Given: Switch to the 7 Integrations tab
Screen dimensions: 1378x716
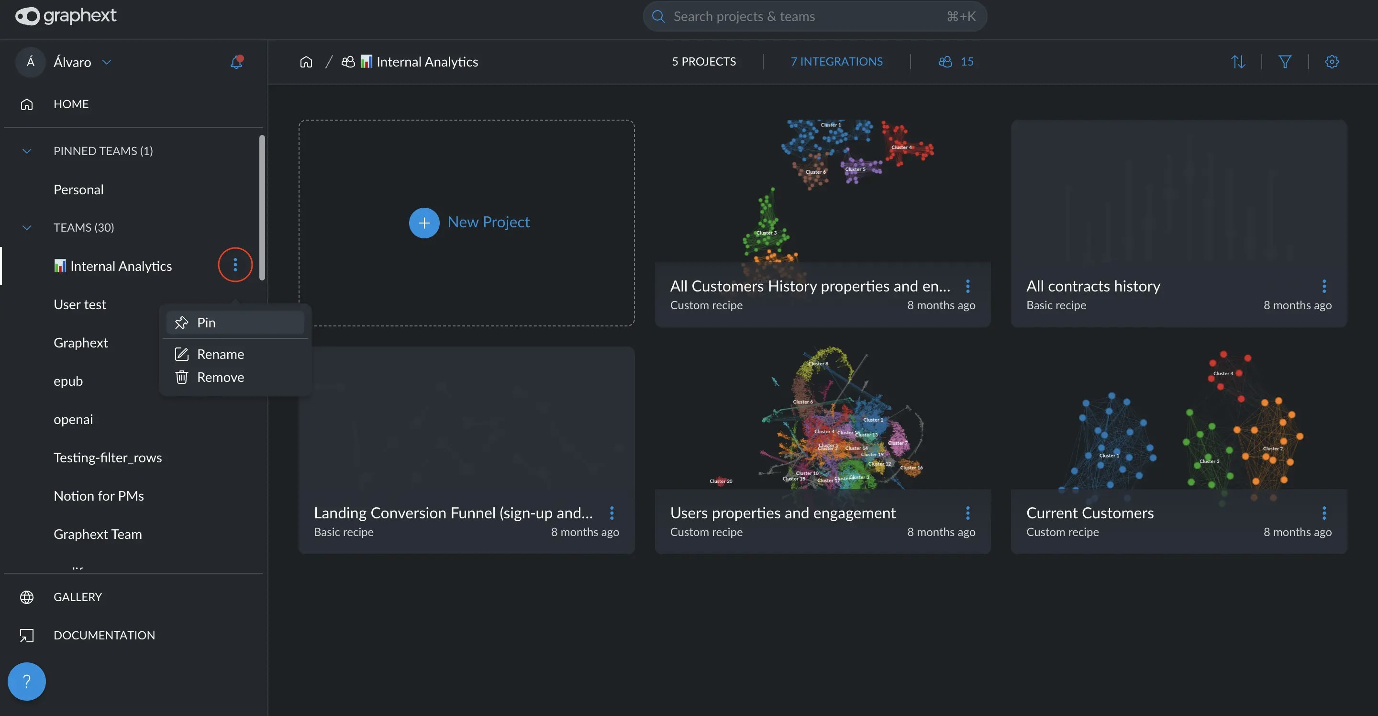Looking at the screenshot, I should (837, 62).
